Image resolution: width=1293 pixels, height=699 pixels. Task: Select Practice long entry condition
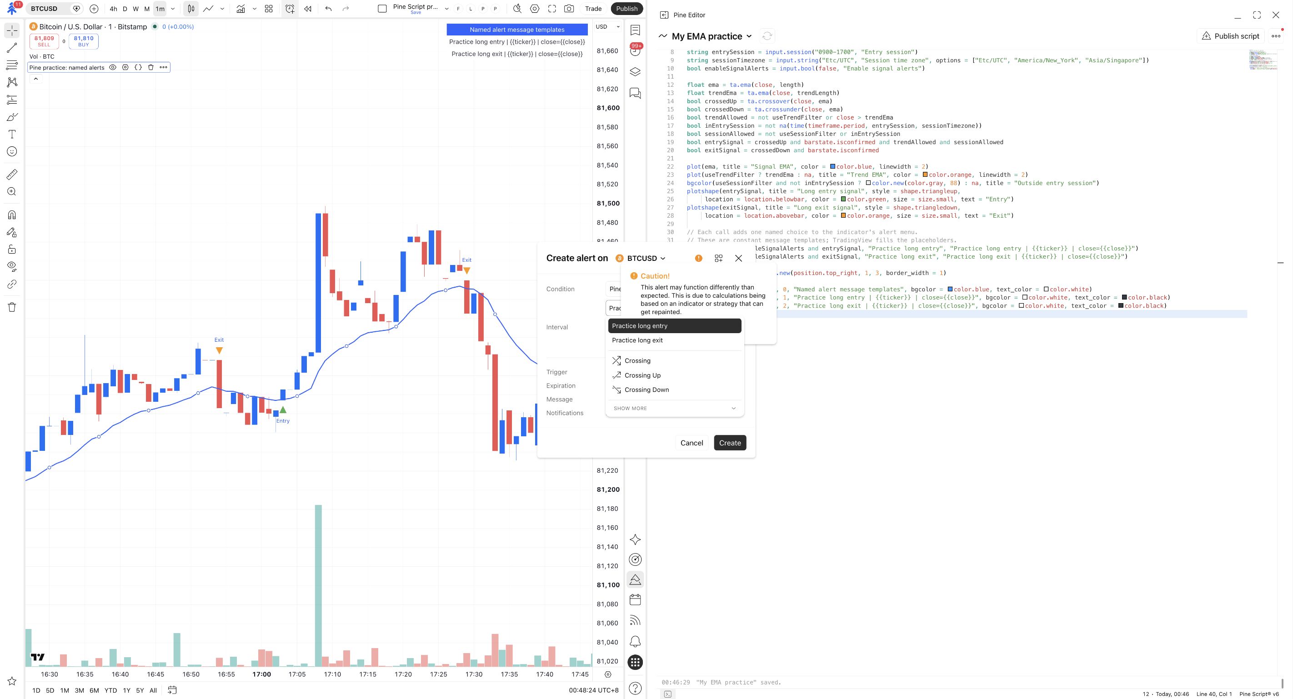[x=674, y=326]
